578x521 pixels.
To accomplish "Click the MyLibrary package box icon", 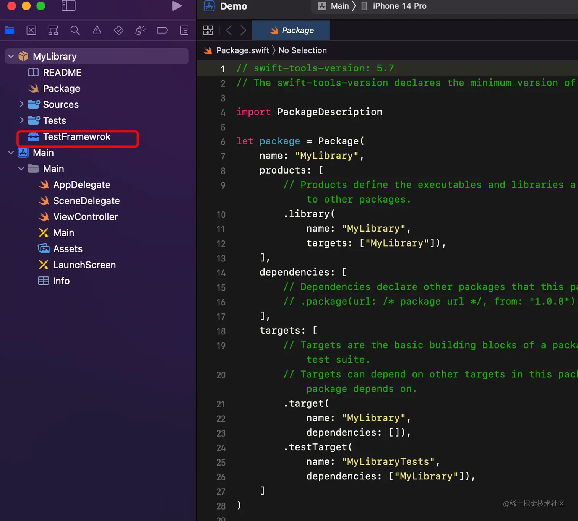I will click(23, 56).
